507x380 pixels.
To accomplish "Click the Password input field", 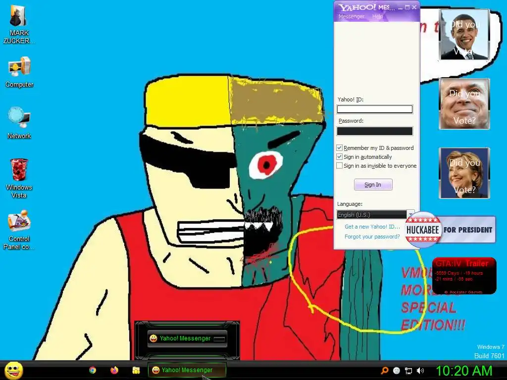I will pos(375,131).
